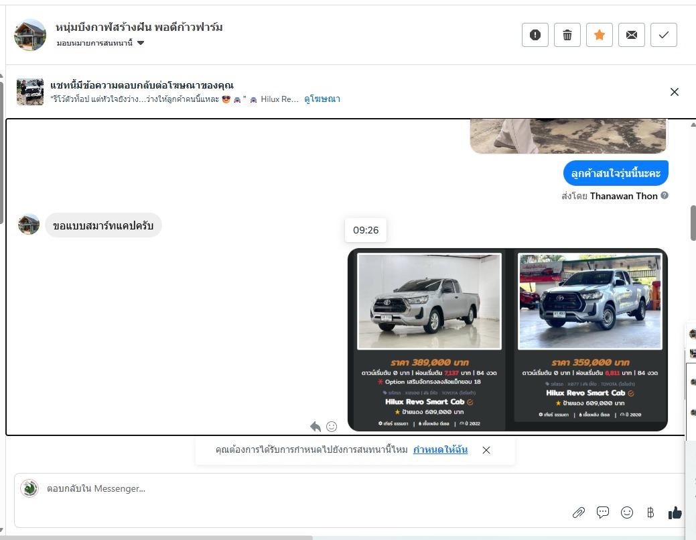The image size is (696, 540).
Task: Click the chat vertical scrollbar thumb
Action: point(693,223)
